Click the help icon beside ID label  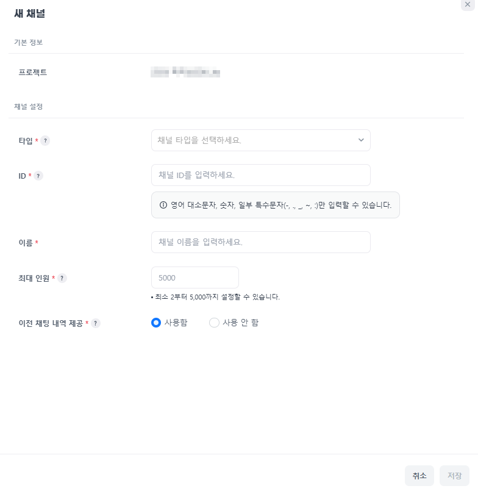[x=38, y=176]
